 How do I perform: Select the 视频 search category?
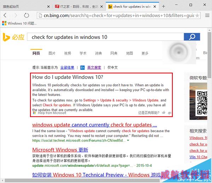[x=67, y=53]
